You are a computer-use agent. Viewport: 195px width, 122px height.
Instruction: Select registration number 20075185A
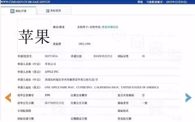click(51, 56)
